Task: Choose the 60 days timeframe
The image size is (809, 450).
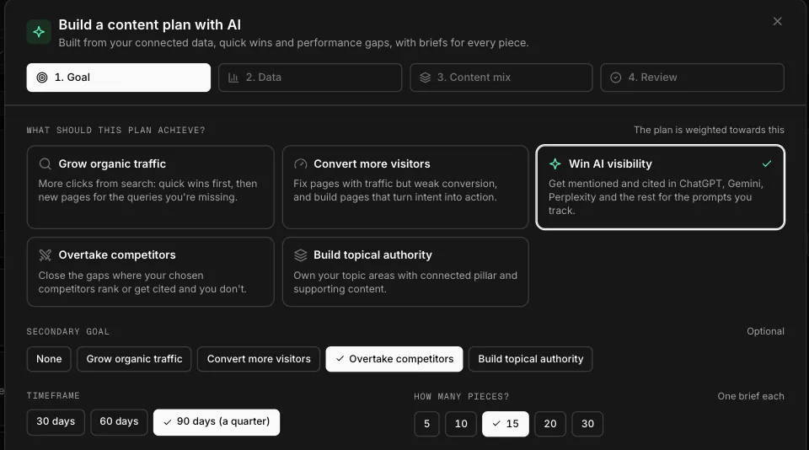Action: point(119,421)
